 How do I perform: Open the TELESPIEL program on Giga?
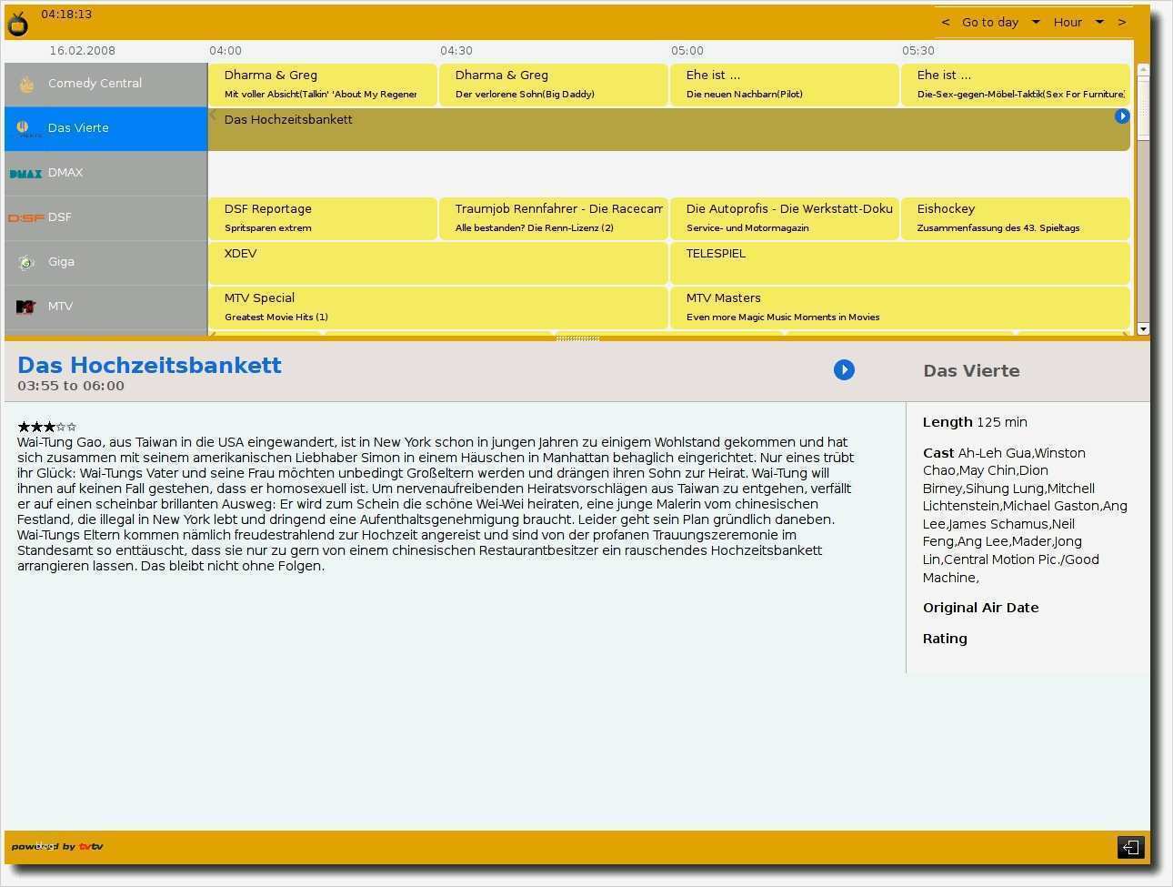point(900,263)
